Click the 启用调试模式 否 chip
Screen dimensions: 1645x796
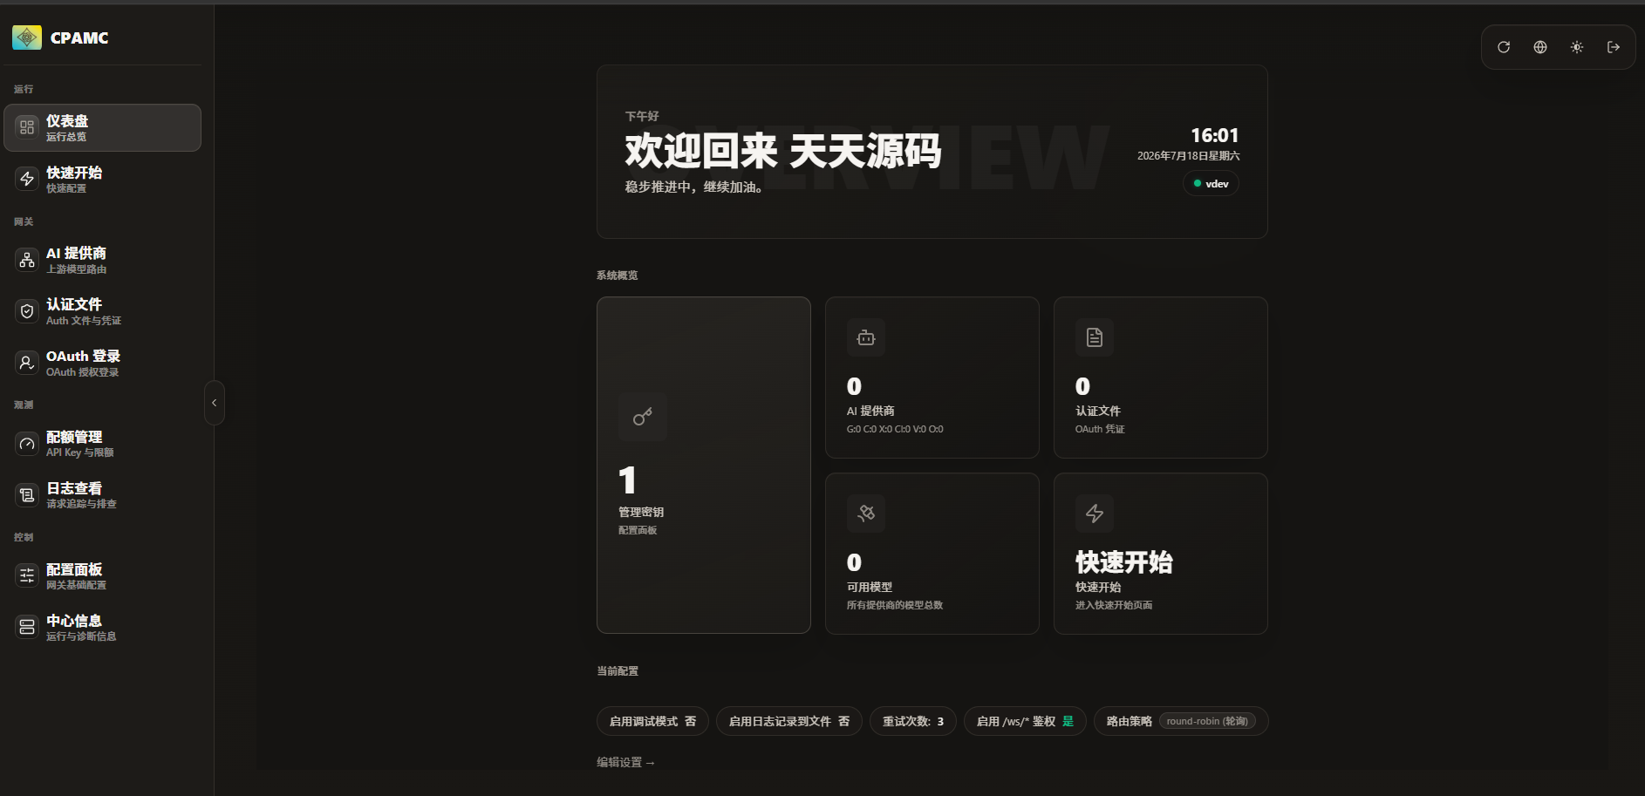click(x=652, y=721)
